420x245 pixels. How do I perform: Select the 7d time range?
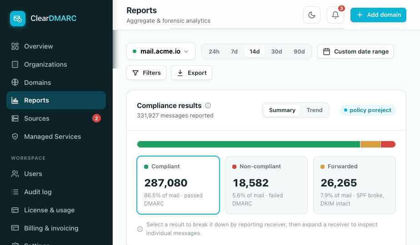(234, 51)
